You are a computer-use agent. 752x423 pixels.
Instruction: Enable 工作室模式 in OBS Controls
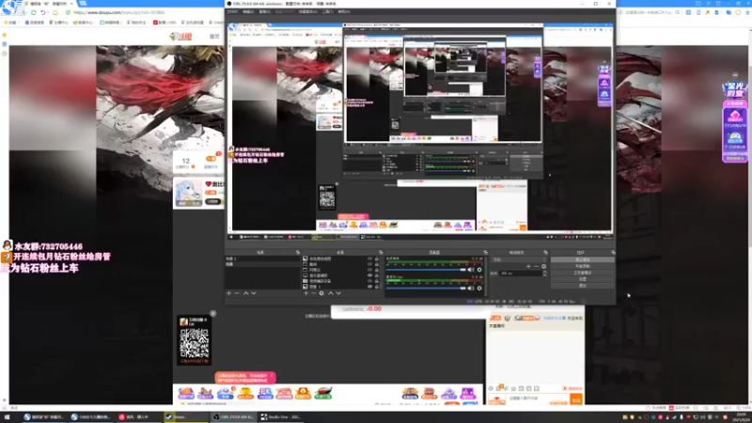[582, 273]
